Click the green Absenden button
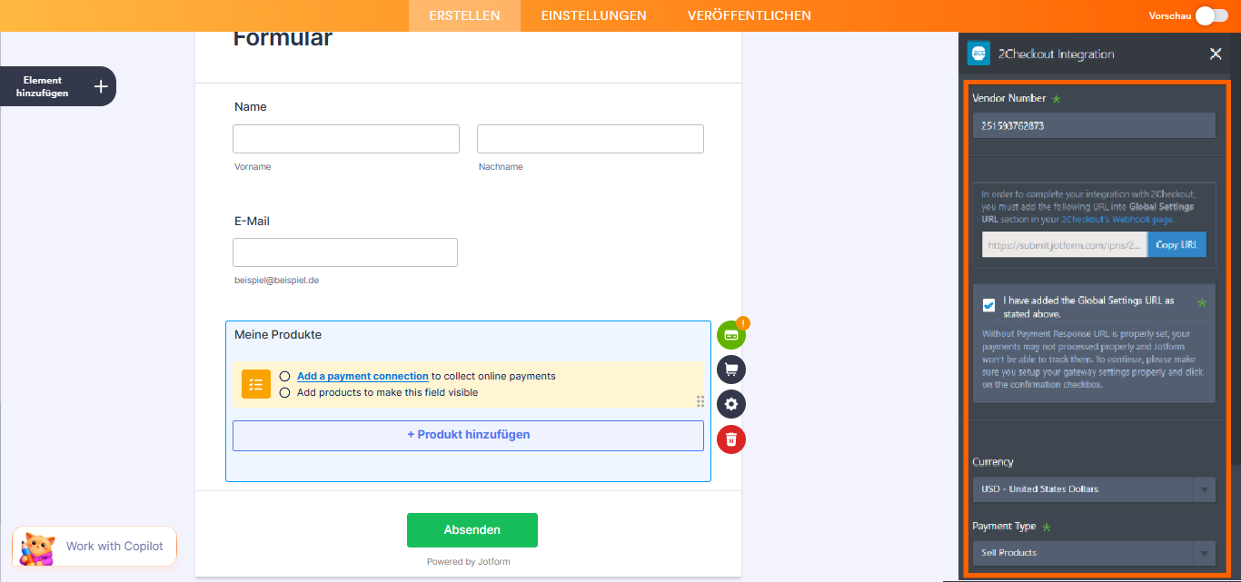1241x582 pixels. (472, 529)
